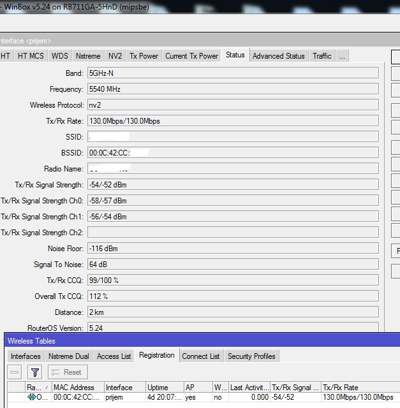Select the NV2 tab
This screenshot has height=408, width=400.
coord(115,55)
